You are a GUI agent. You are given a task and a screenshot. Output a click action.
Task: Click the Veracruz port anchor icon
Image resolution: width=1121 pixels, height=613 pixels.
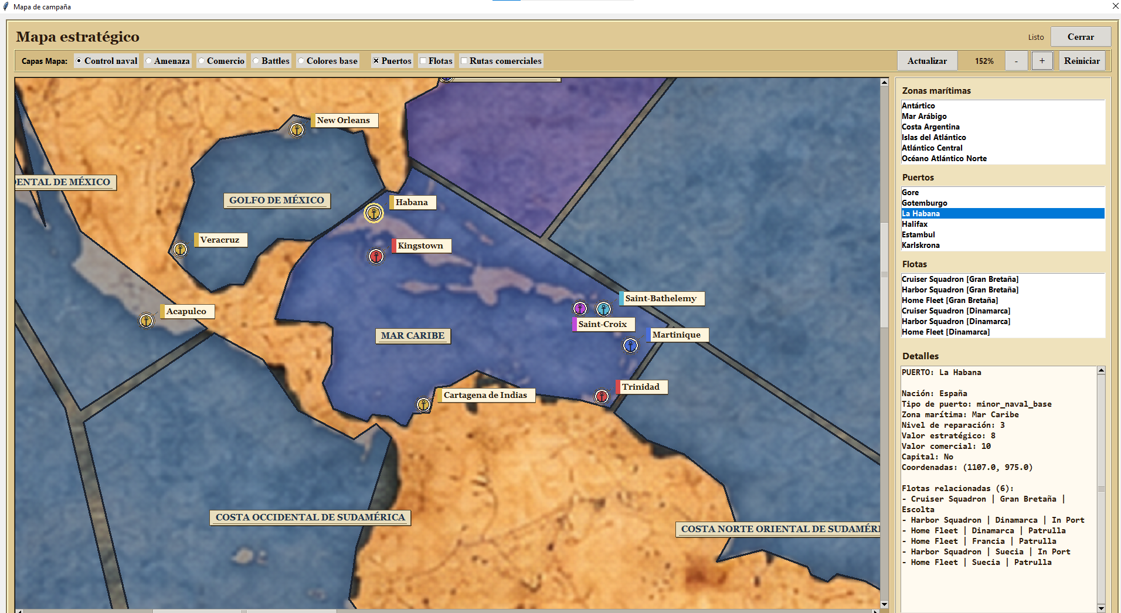[180, 250]
